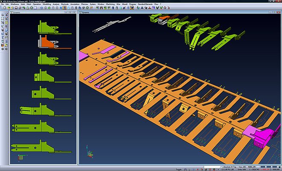This screenshot has height=171, width=282.
Task: Click the New file icon in toolbar
Action: tap(5, 8)
